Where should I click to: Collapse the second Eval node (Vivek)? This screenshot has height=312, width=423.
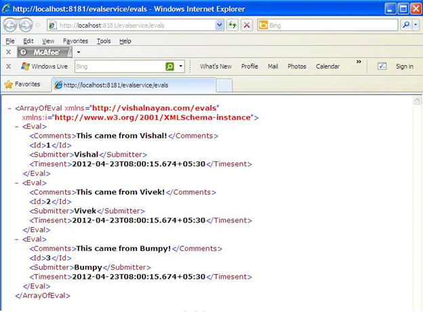point(17,183)
